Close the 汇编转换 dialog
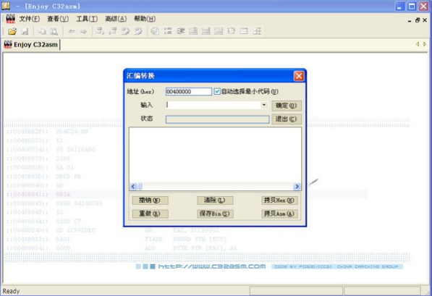This screenshot has height=296, width=432. pyautogui.click(x=299, y=76)
